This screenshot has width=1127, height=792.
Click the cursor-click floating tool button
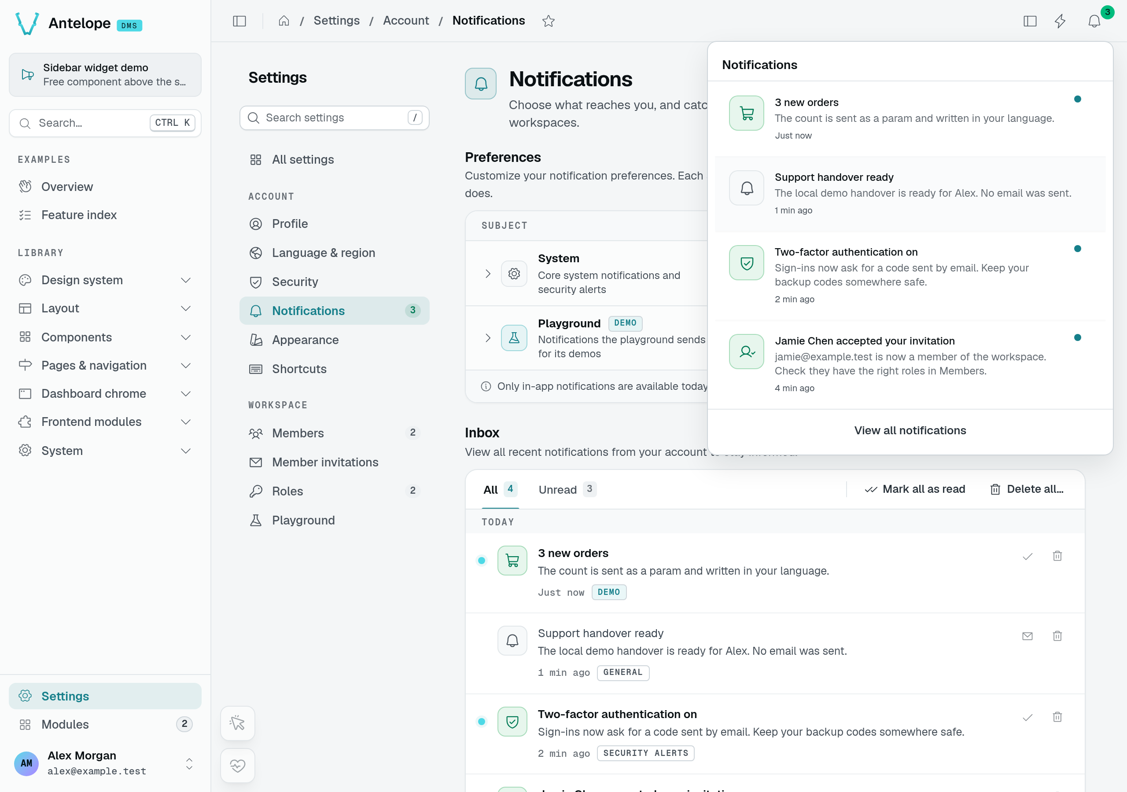(x=238, y=723)
